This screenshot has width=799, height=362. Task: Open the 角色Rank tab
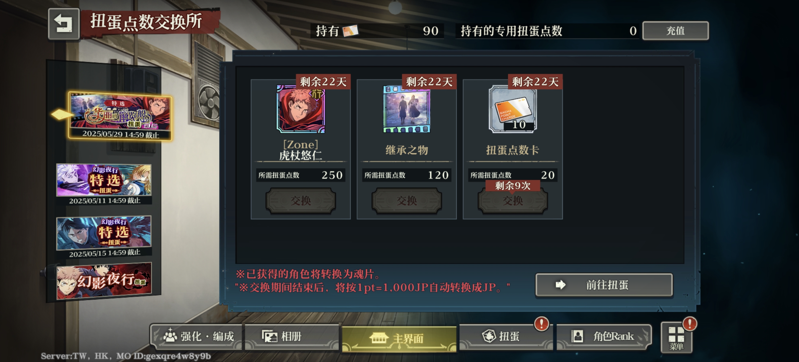[604, 337]
